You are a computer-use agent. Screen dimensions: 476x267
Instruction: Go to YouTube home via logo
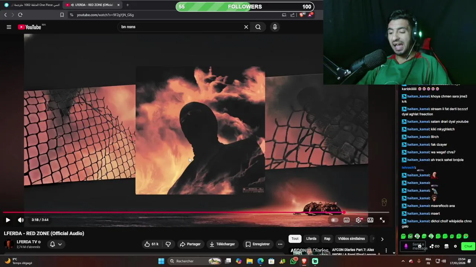(29, 27)
